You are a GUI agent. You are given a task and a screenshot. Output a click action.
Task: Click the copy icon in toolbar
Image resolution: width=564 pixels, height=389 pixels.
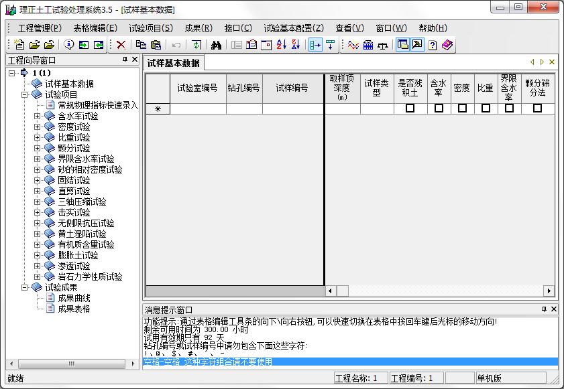coord(141,45)
